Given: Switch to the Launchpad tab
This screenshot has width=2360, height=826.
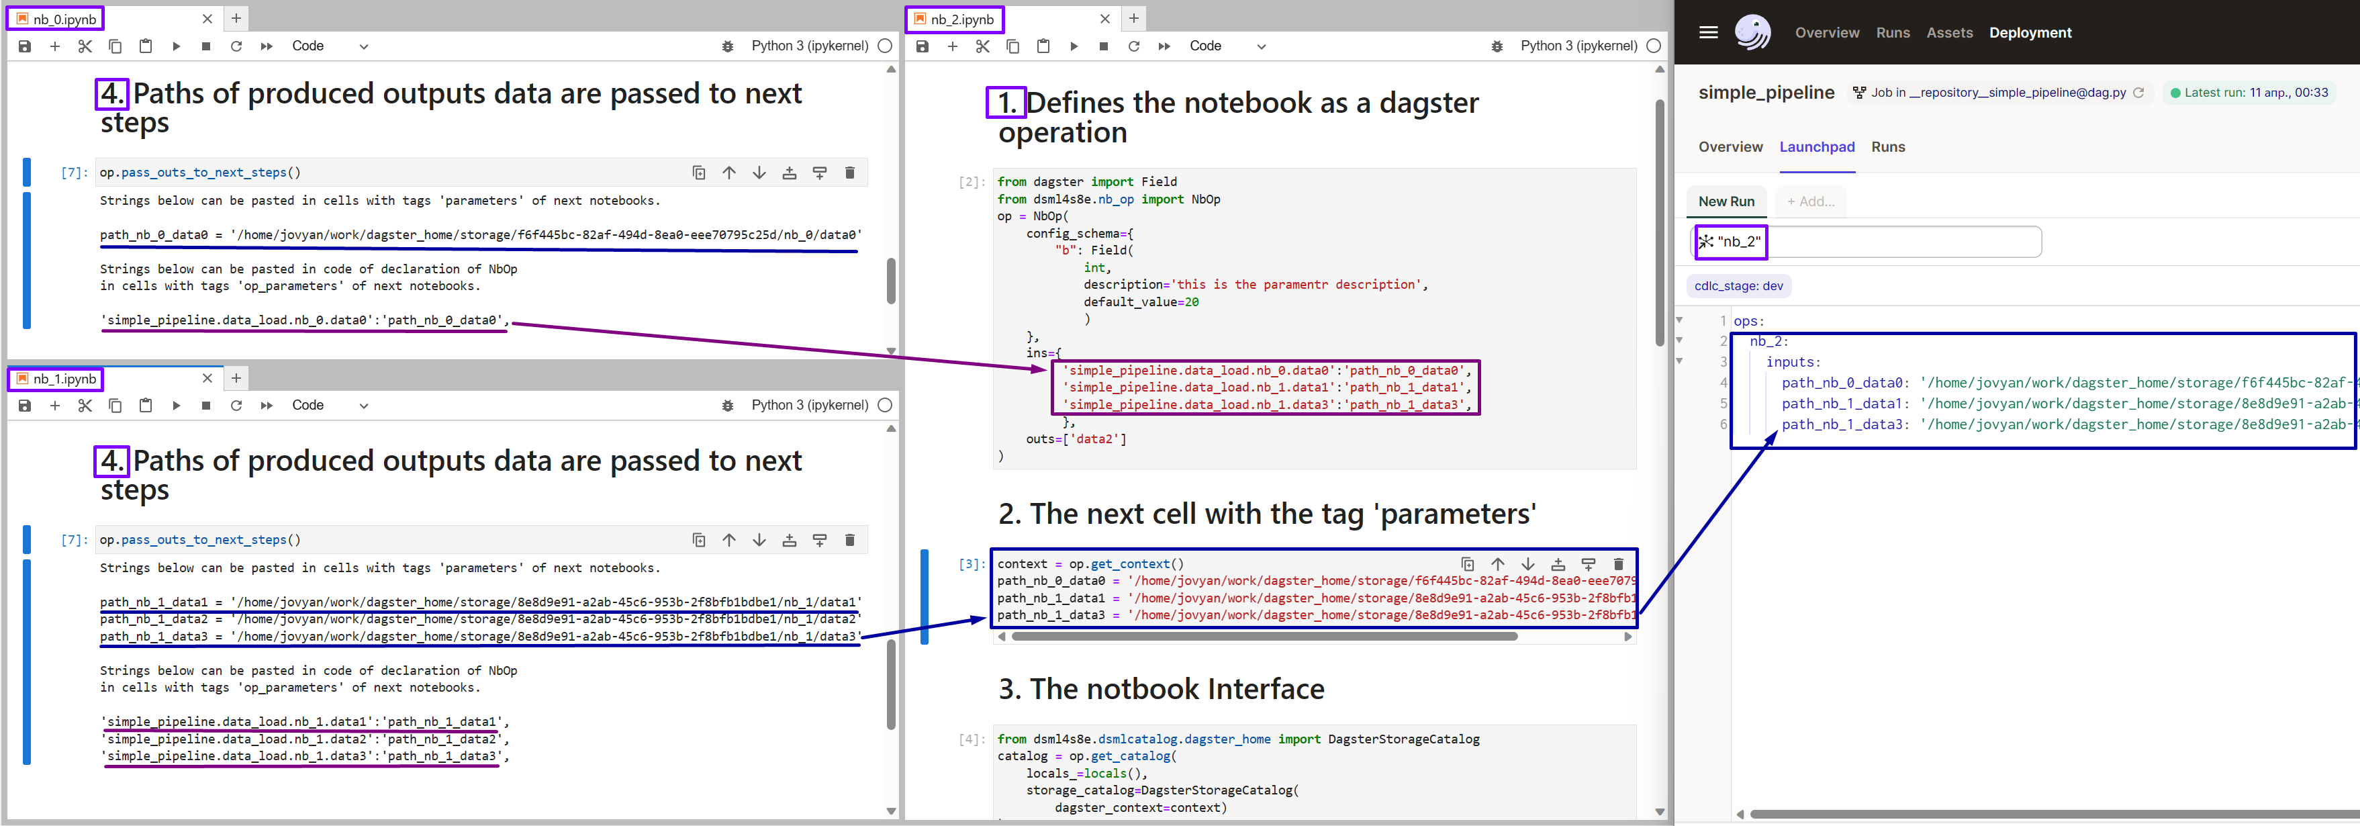Looking at the screenshot, I should tap(1817, 146).
